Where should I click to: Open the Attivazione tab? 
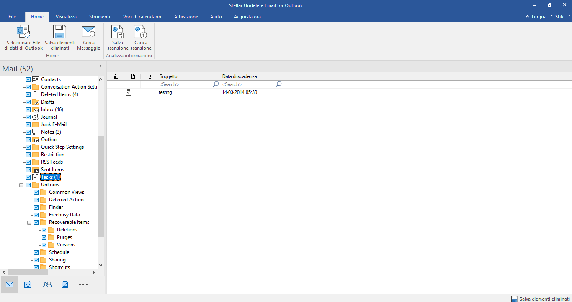(x=186, y=17)
